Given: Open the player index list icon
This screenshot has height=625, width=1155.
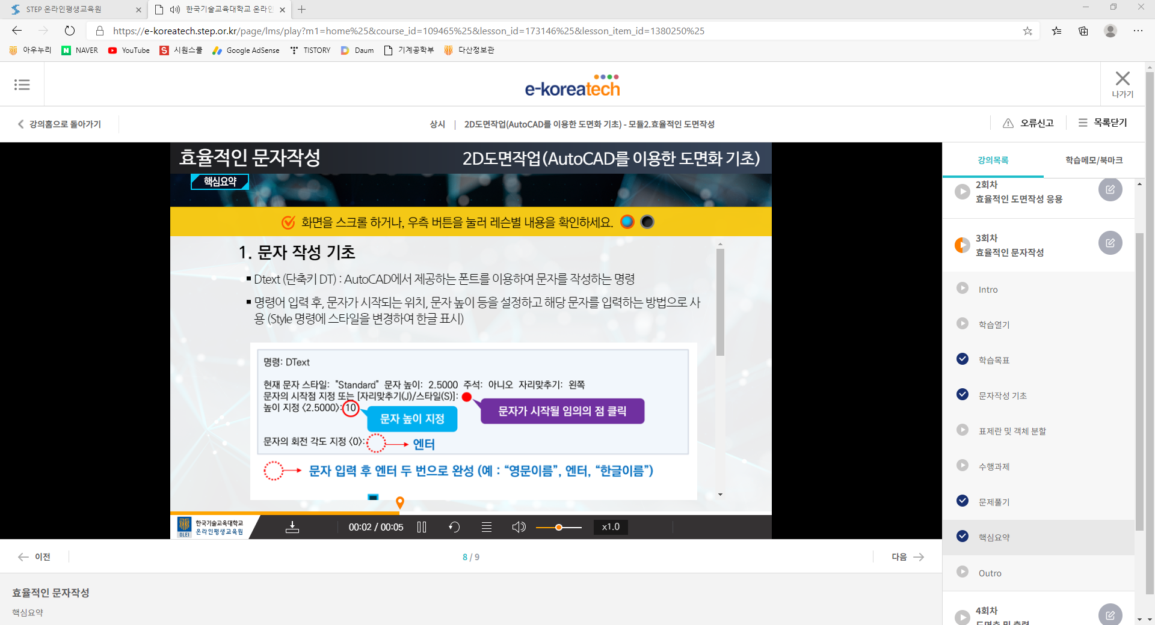Looking at the screenshot, I should coord(487,527).
